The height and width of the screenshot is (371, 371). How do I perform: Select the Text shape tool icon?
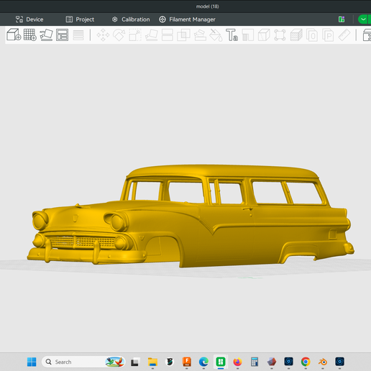[232, 35]
